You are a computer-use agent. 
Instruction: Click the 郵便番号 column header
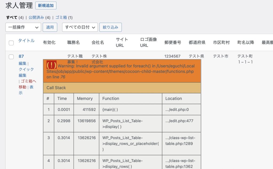172,43
